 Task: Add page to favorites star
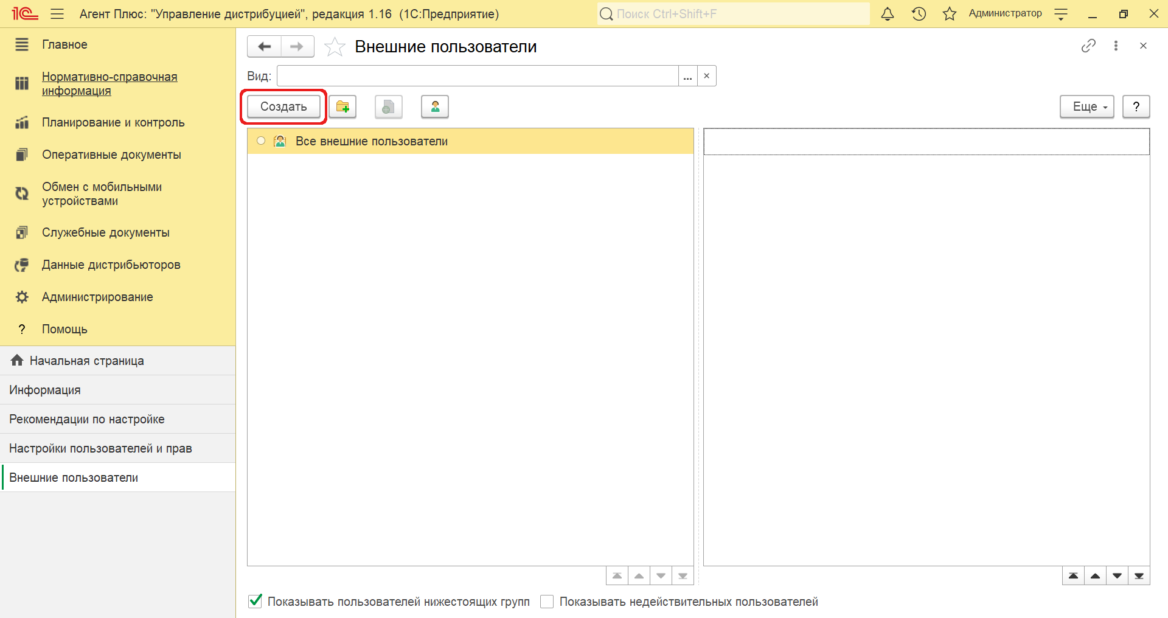coord(335,47)
